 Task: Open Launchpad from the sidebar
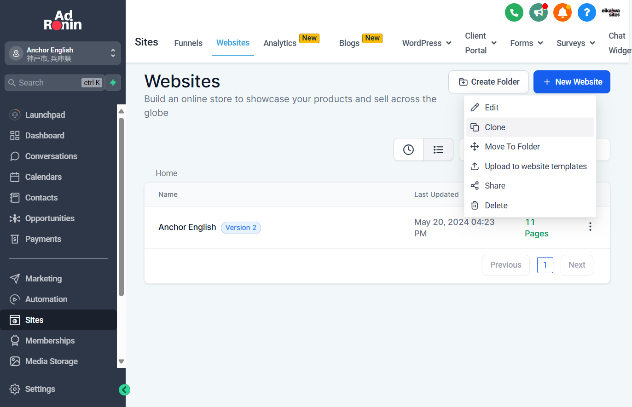click(x=58, y=115)
